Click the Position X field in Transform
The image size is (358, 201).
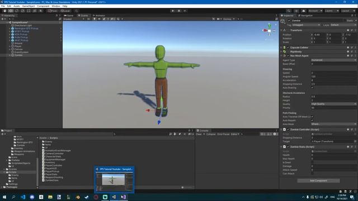319,35
